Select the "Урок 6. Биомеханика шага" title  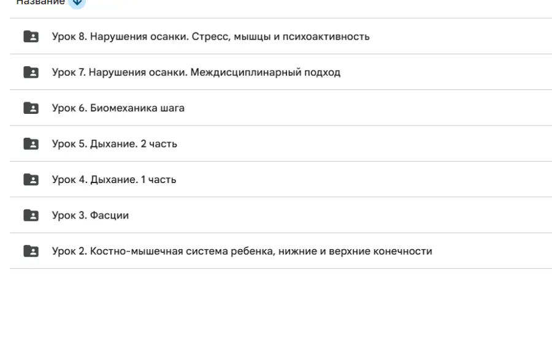(x=118, y=108)
